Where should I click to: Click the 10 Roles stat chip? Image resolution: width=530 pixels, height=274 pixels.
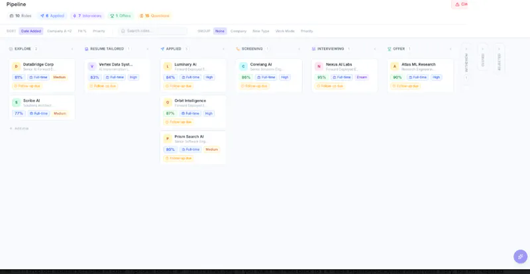(21, 16)
